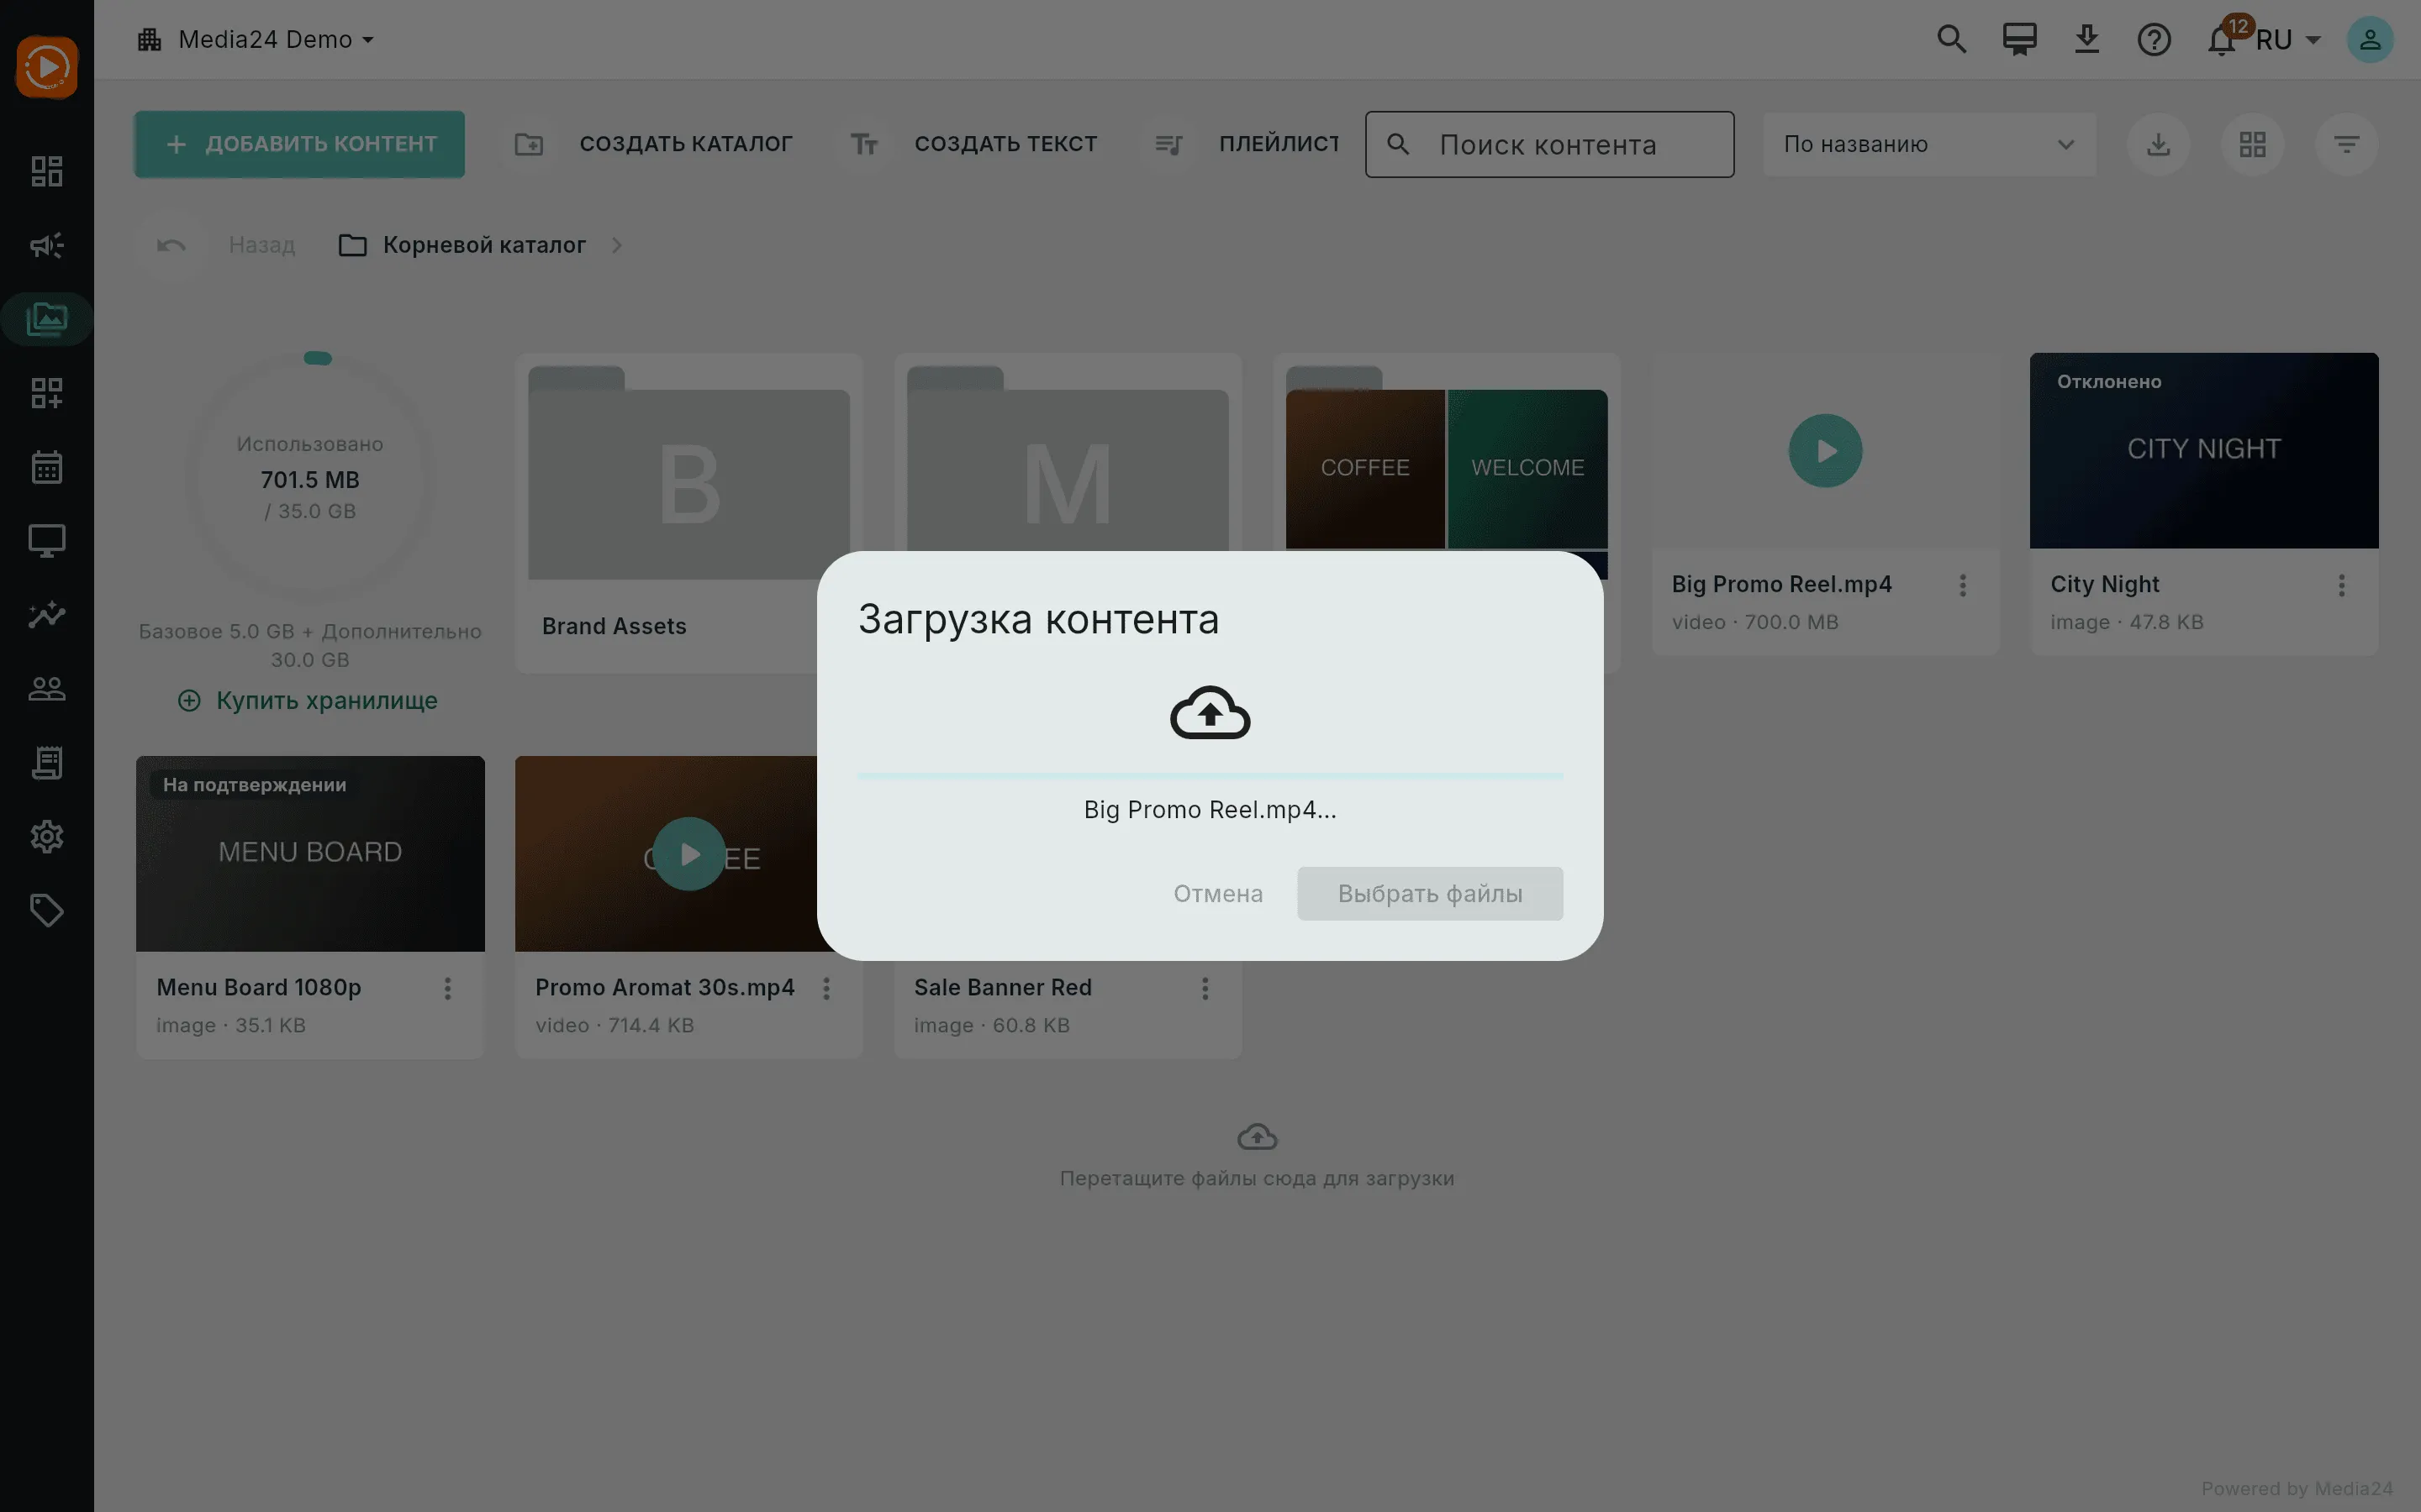Image resolution: width=2421 pixels, height=1512 pixels.
Task: Open the calendar schedule sidebar icon
Action: pyautogui.click(x=47, y=467)
